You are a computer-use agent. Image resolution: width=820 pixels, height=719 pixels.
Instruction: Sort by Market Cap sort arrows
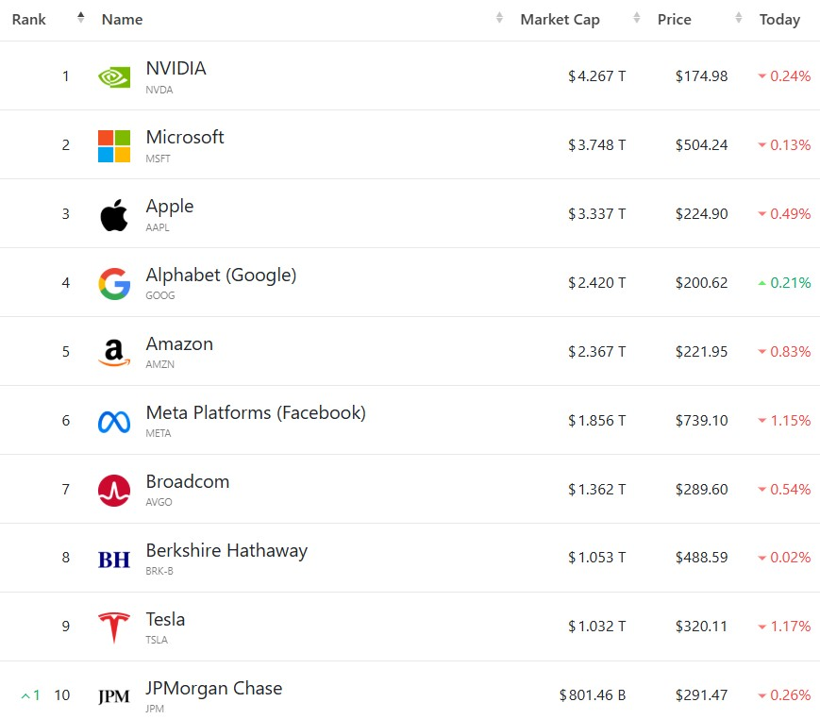click(636, 18)
